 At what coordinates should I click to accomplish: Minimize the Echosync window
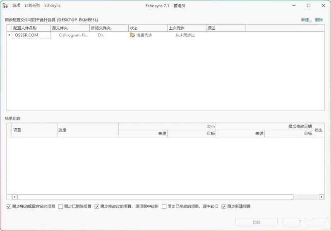coord(294,6)
